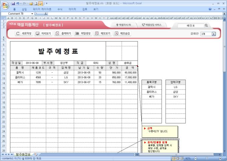Click the 품목구분 header cell
This screenshot has height=161, width=227.
point(152,82)
